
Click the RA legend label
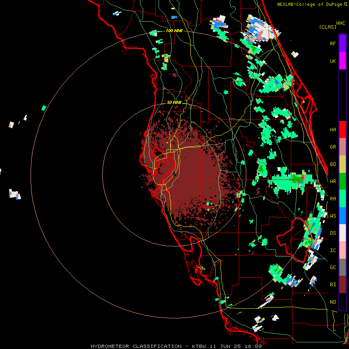point(333,199)
